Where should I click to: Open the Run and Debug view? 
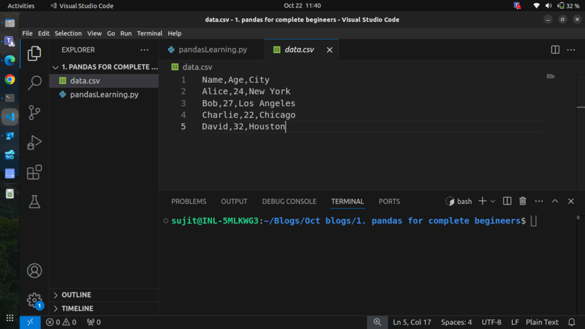[34, 142]
